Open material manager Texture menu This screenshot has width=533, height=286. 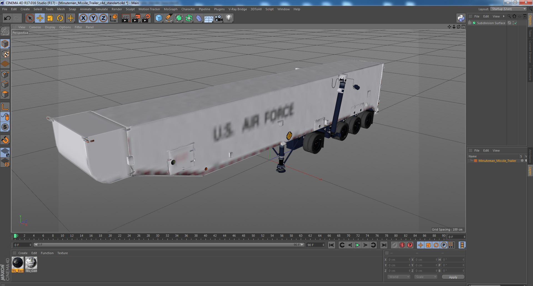tap(62, 253)
